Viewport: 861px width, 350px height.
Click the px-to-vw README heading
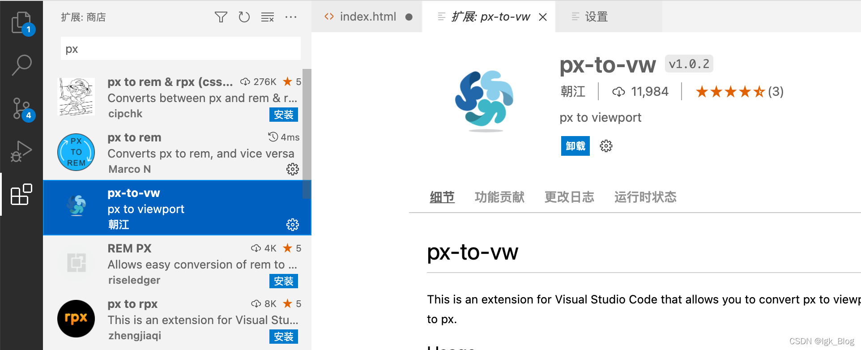point(473,252)
